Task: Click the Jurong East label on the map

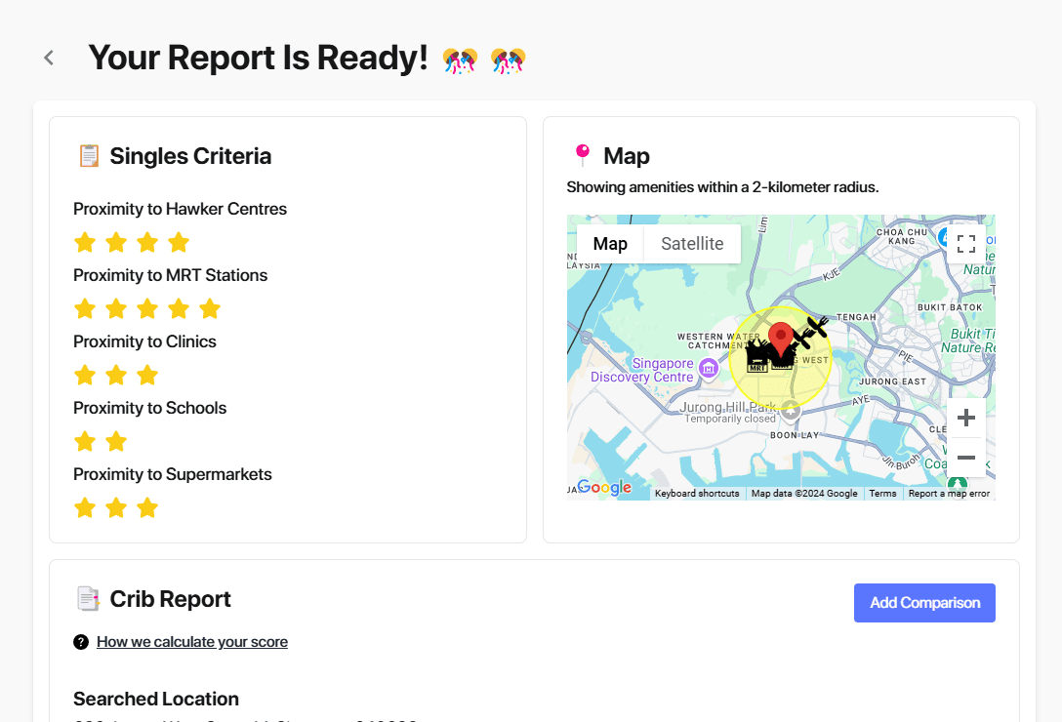Action: pos(892,381)
